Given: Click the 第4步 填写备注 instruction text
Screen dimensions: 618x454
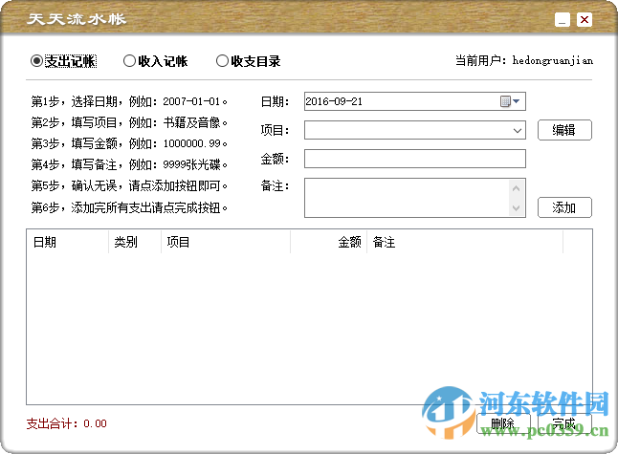Looking at the screenshot, I should tap(129, 164).
